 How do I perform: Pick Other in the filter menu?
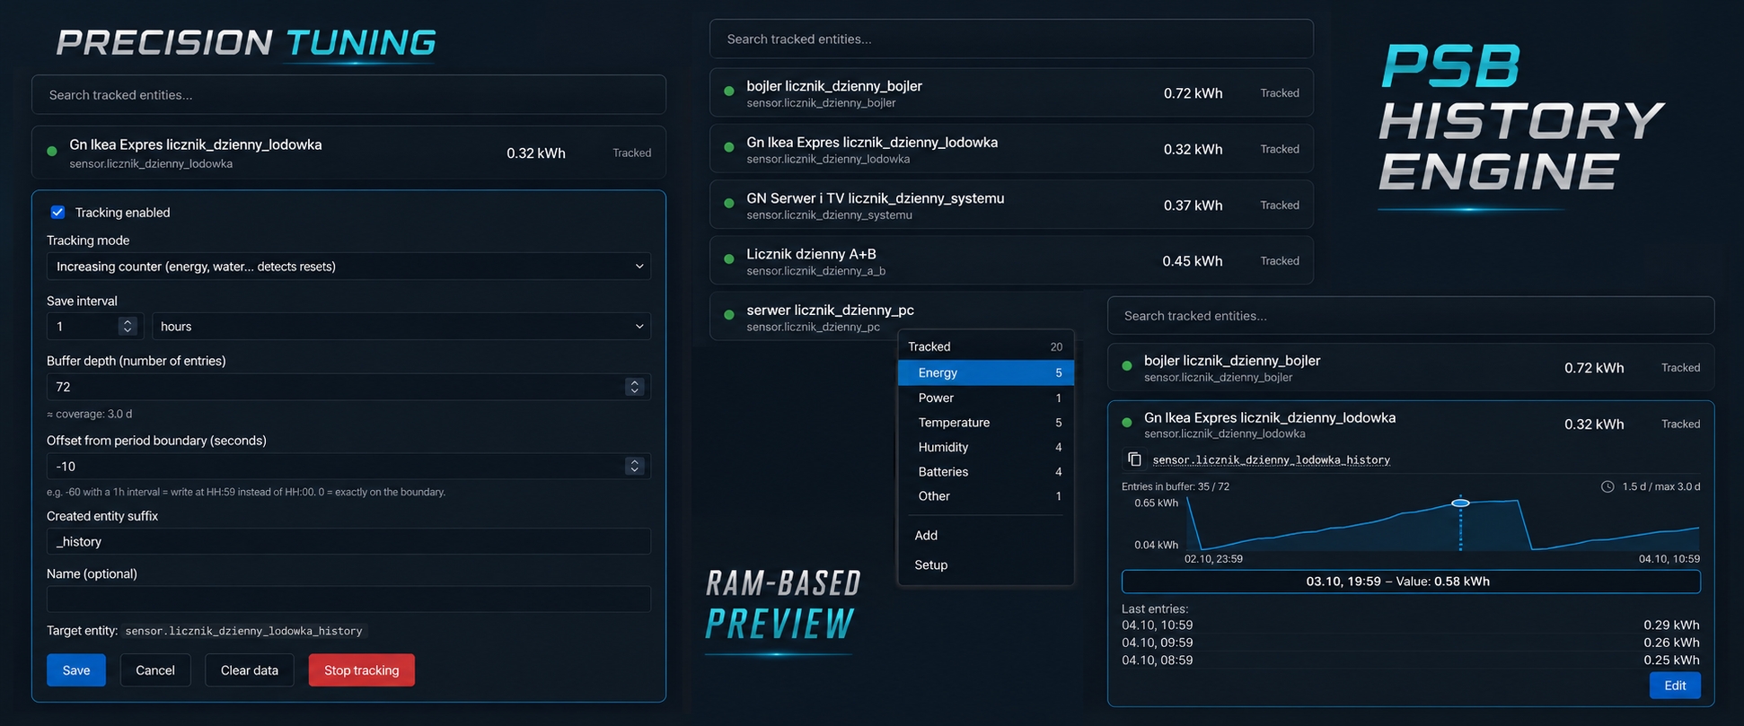(986, 496)
